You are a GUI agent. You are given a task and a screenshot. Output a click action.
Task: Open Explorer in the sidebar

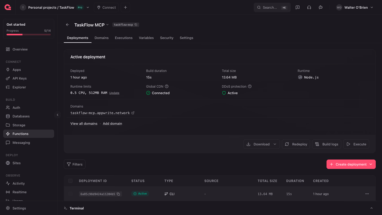click(29, 87)
